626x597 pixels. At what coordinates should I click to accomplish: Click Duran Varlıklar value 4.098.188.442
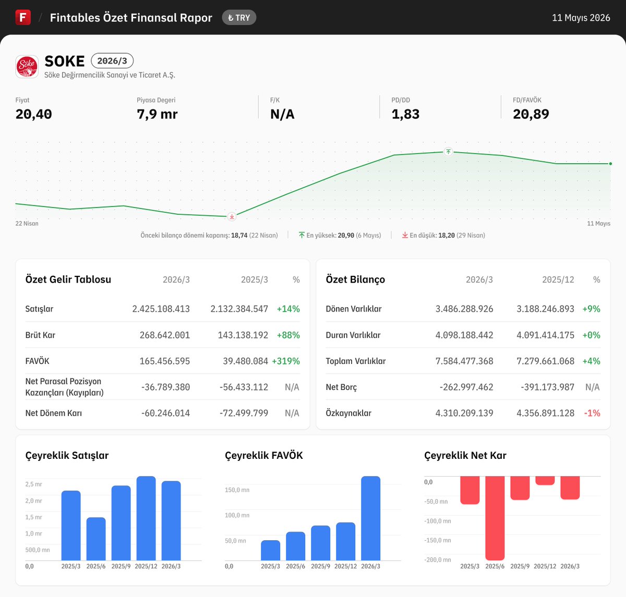(464, 335)
